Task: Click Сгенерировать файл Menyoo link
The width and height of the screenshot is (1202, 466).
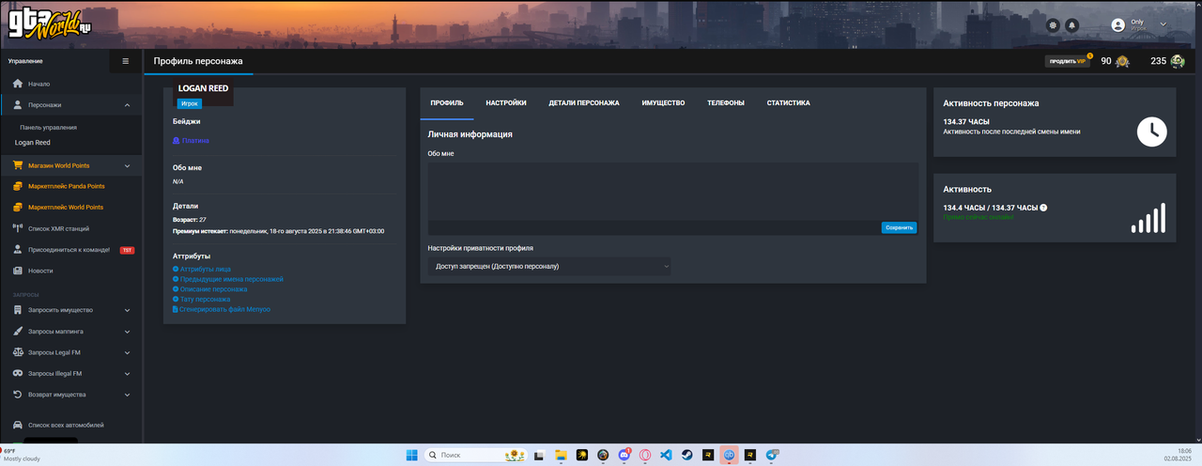Action: pos(222,309)
